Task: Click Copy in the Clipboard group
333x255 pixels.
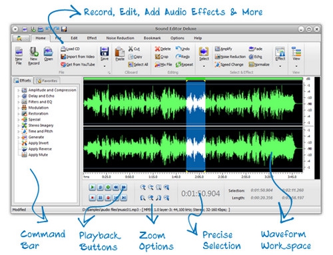Action: [135, 57]
